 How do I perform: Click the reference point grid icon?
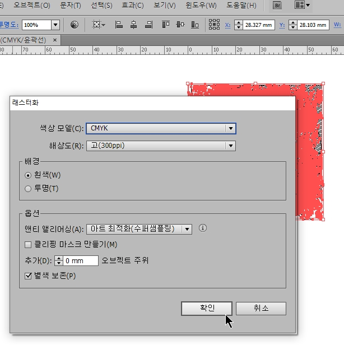214,25
